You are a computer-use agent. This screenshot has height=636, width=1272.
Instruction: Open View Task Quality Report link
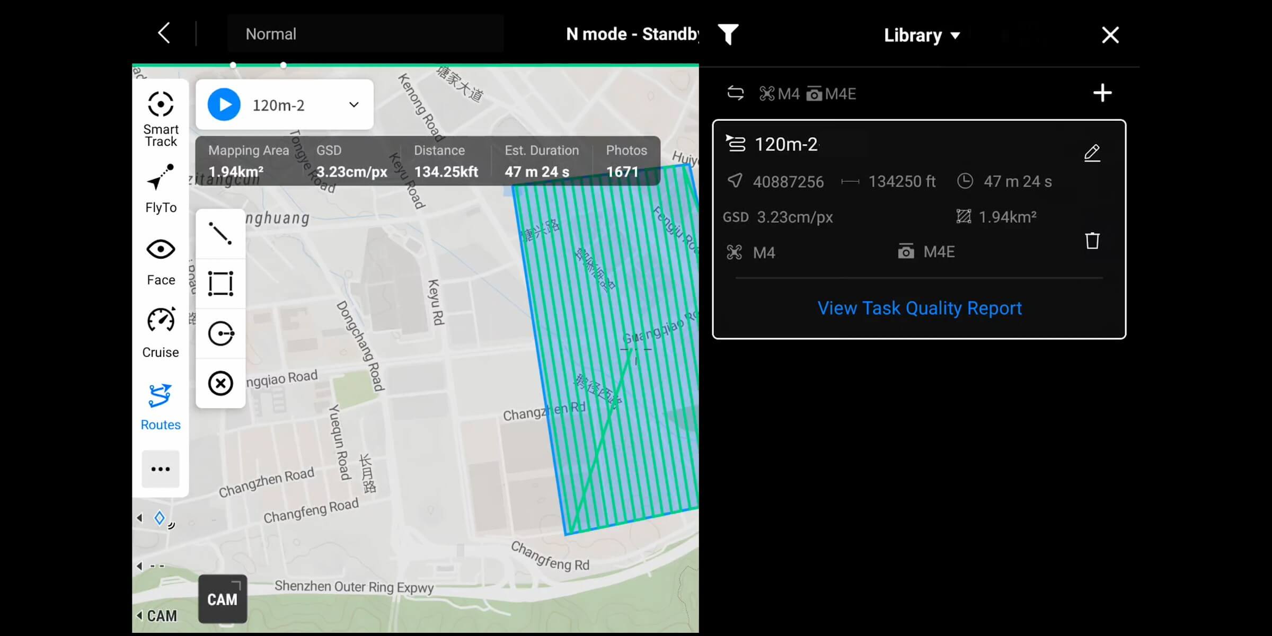pos(919,308)
